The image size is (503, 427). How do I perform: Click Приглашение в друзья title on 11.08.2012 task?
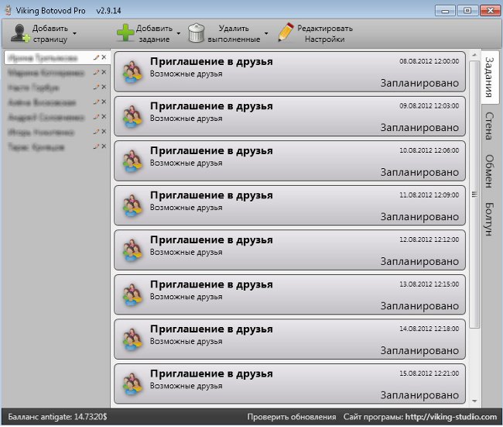coord(211,195)
